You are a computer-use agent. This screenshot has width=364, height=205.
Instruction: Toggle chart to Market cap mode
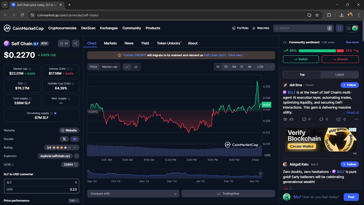110,67
